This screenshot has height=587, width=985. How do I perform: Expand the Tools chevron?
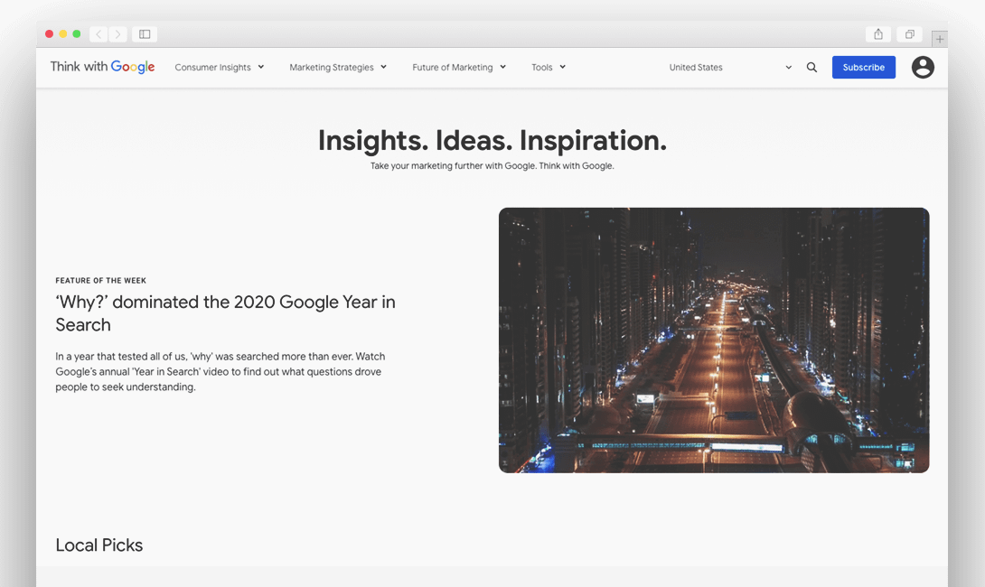coord(562,67)
